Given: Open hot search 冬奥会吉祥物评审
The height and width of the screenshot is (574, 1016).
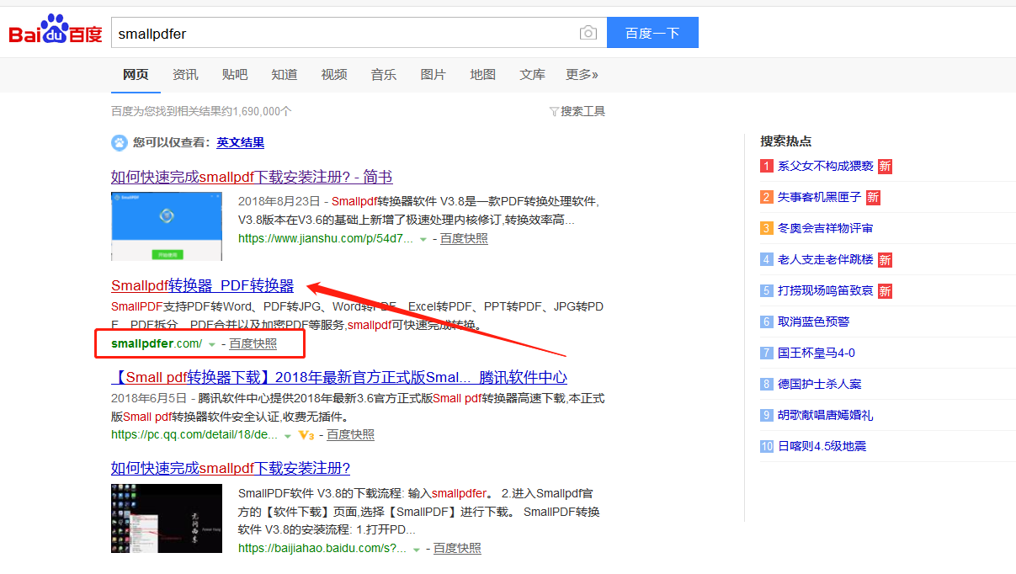Looking at the screenshot, I should click(x=826, y=229).
